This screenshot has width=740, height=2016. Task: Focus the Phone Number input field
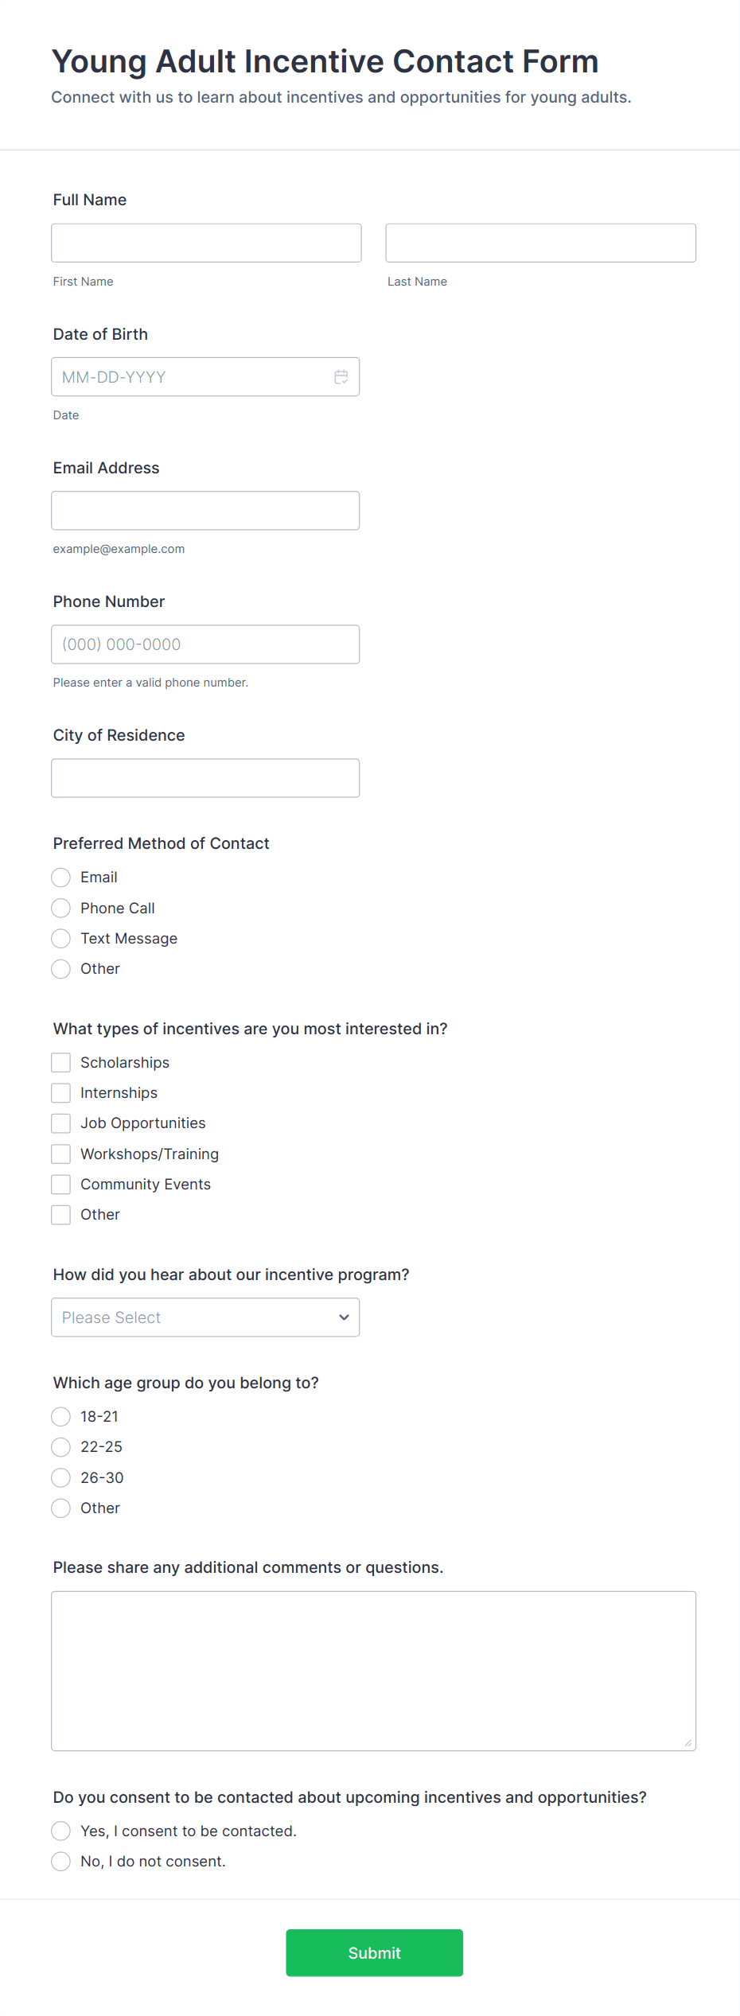pos(205,644)
